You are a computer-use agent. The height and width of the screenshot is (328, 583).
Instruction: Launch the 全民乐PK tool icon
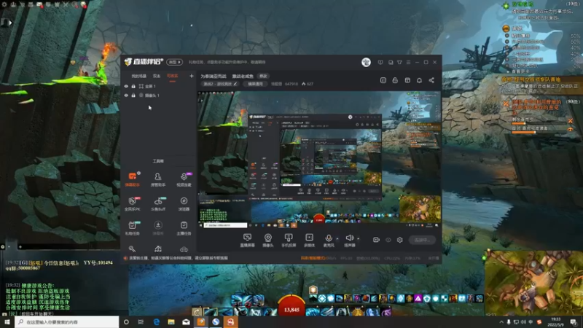[x=133, y=203]
